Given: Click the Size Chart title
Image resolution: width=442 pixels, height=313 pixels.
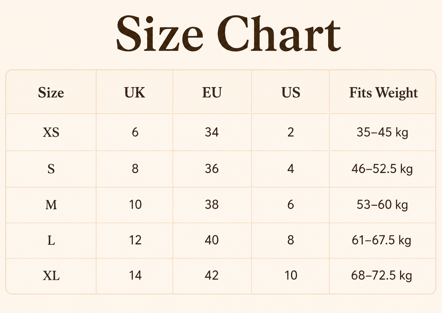Looking at the screenshot, I should [x=228, y=33].
